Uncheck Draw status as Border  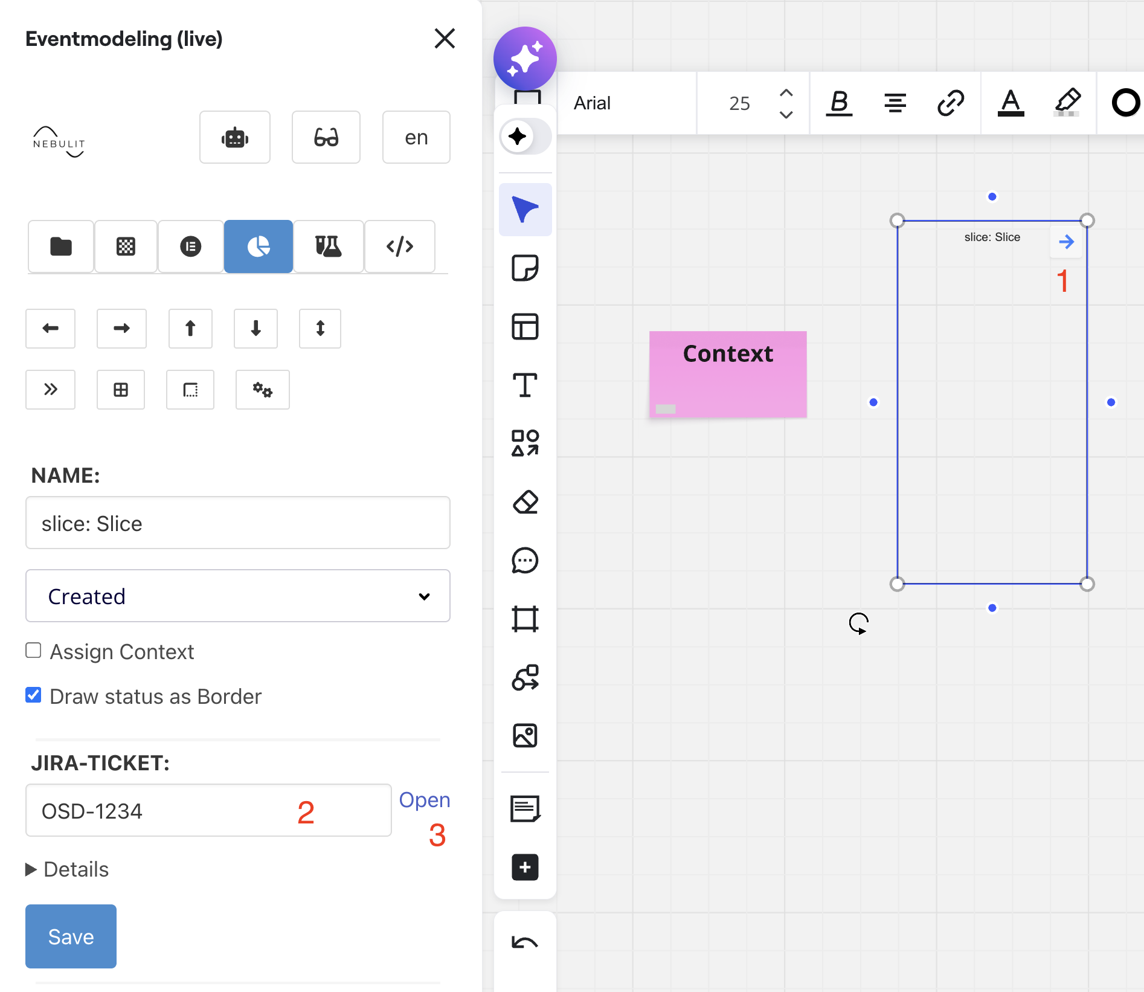34,695
